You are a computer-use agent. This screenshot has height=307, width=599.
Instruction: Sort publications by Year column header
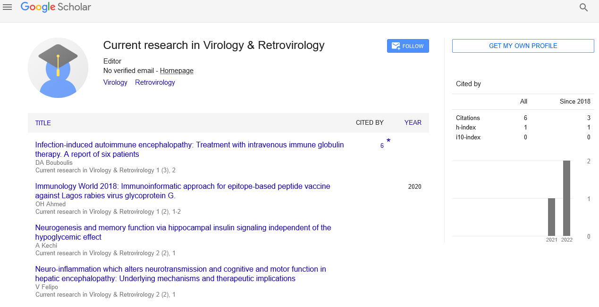pyautogui.click(x=413, y=122)
